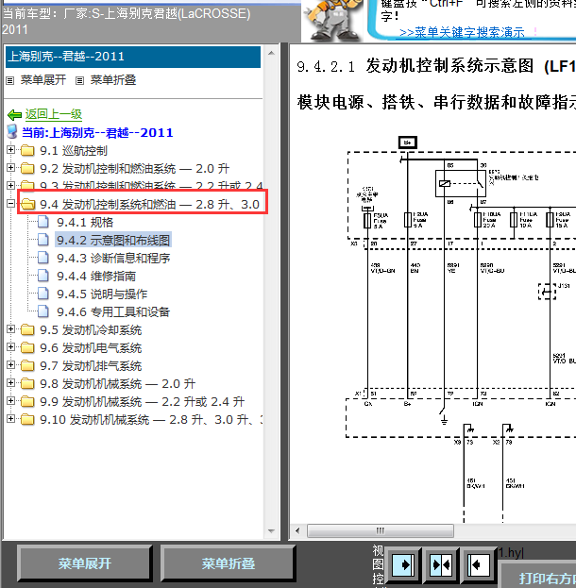Click page icon beside 9.4.4 维修指南
The width and height of the screenshot is (576, 588).
click(x=43, y=276)
